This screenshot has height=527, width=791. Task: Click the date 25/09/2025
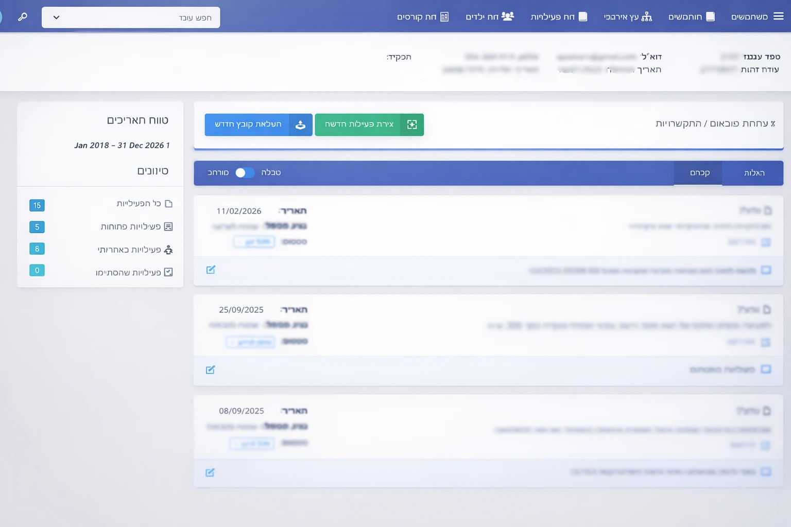coord(241,310)
